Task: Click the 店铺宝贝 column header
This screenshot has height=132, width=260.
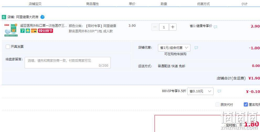Action: pos(35,4)
